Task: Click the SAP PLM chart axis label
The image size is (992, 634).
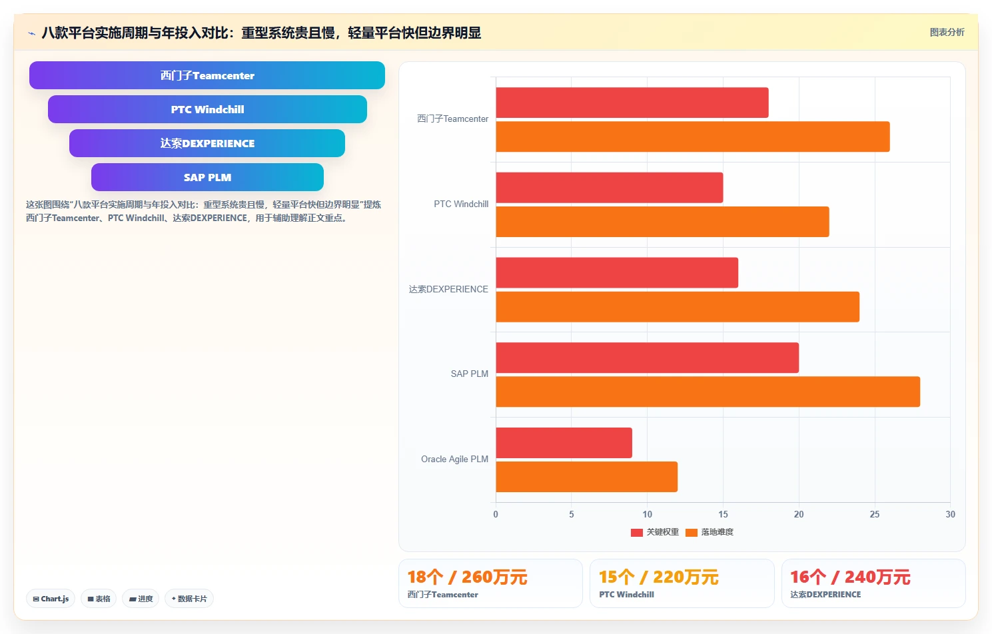Action: pyautogui.click(x=470, y=374)
